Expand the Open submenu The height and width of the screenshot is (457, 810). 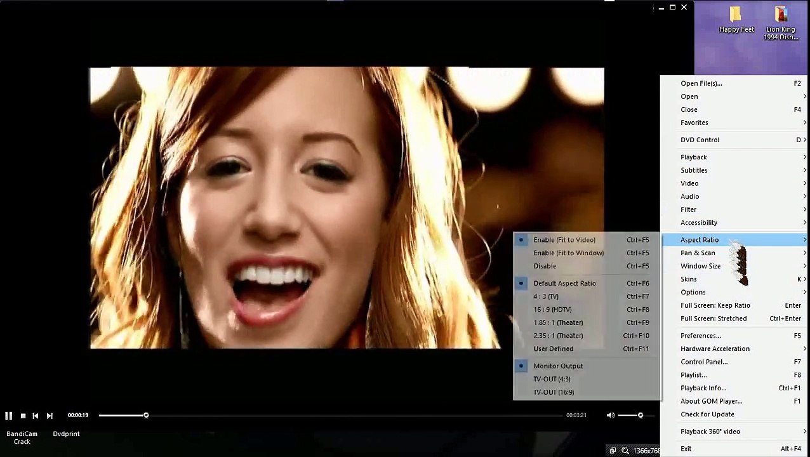735,96
